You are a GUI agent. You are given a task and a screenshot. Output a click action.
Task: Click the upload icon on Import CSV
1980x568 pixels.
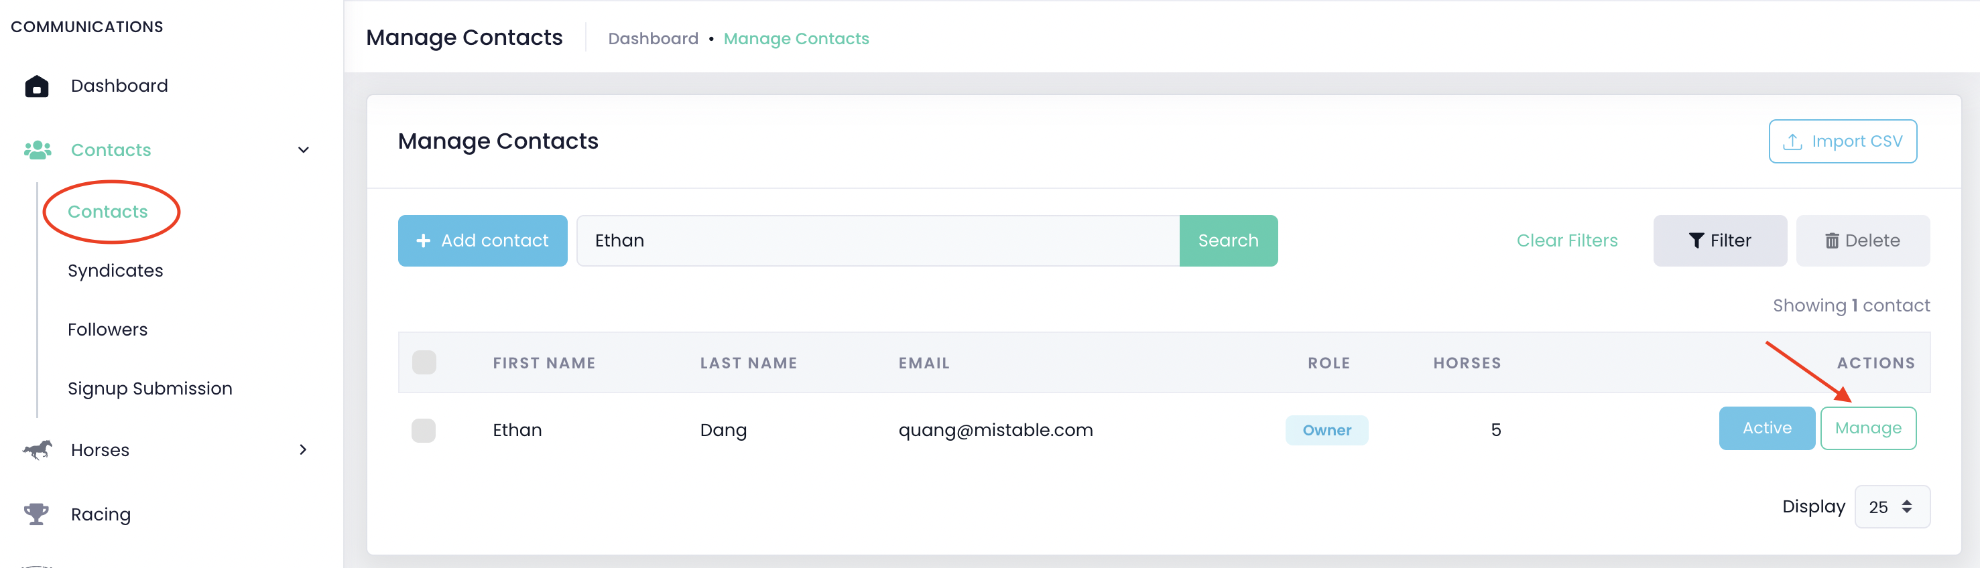point(1792,141)
